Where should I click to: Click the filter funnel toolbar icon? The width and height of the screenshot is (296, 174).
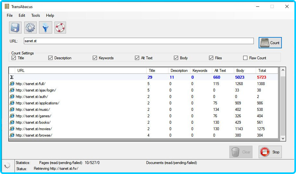(x=45, y=28)
